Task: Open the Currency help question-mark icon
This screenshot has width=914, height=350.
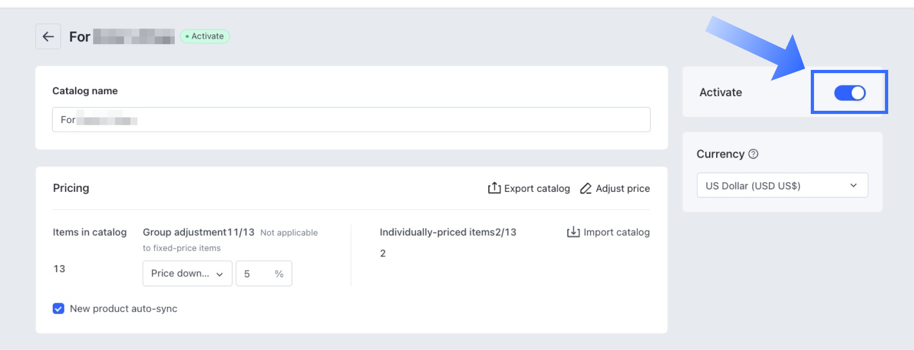Action: tap(753, 154)
